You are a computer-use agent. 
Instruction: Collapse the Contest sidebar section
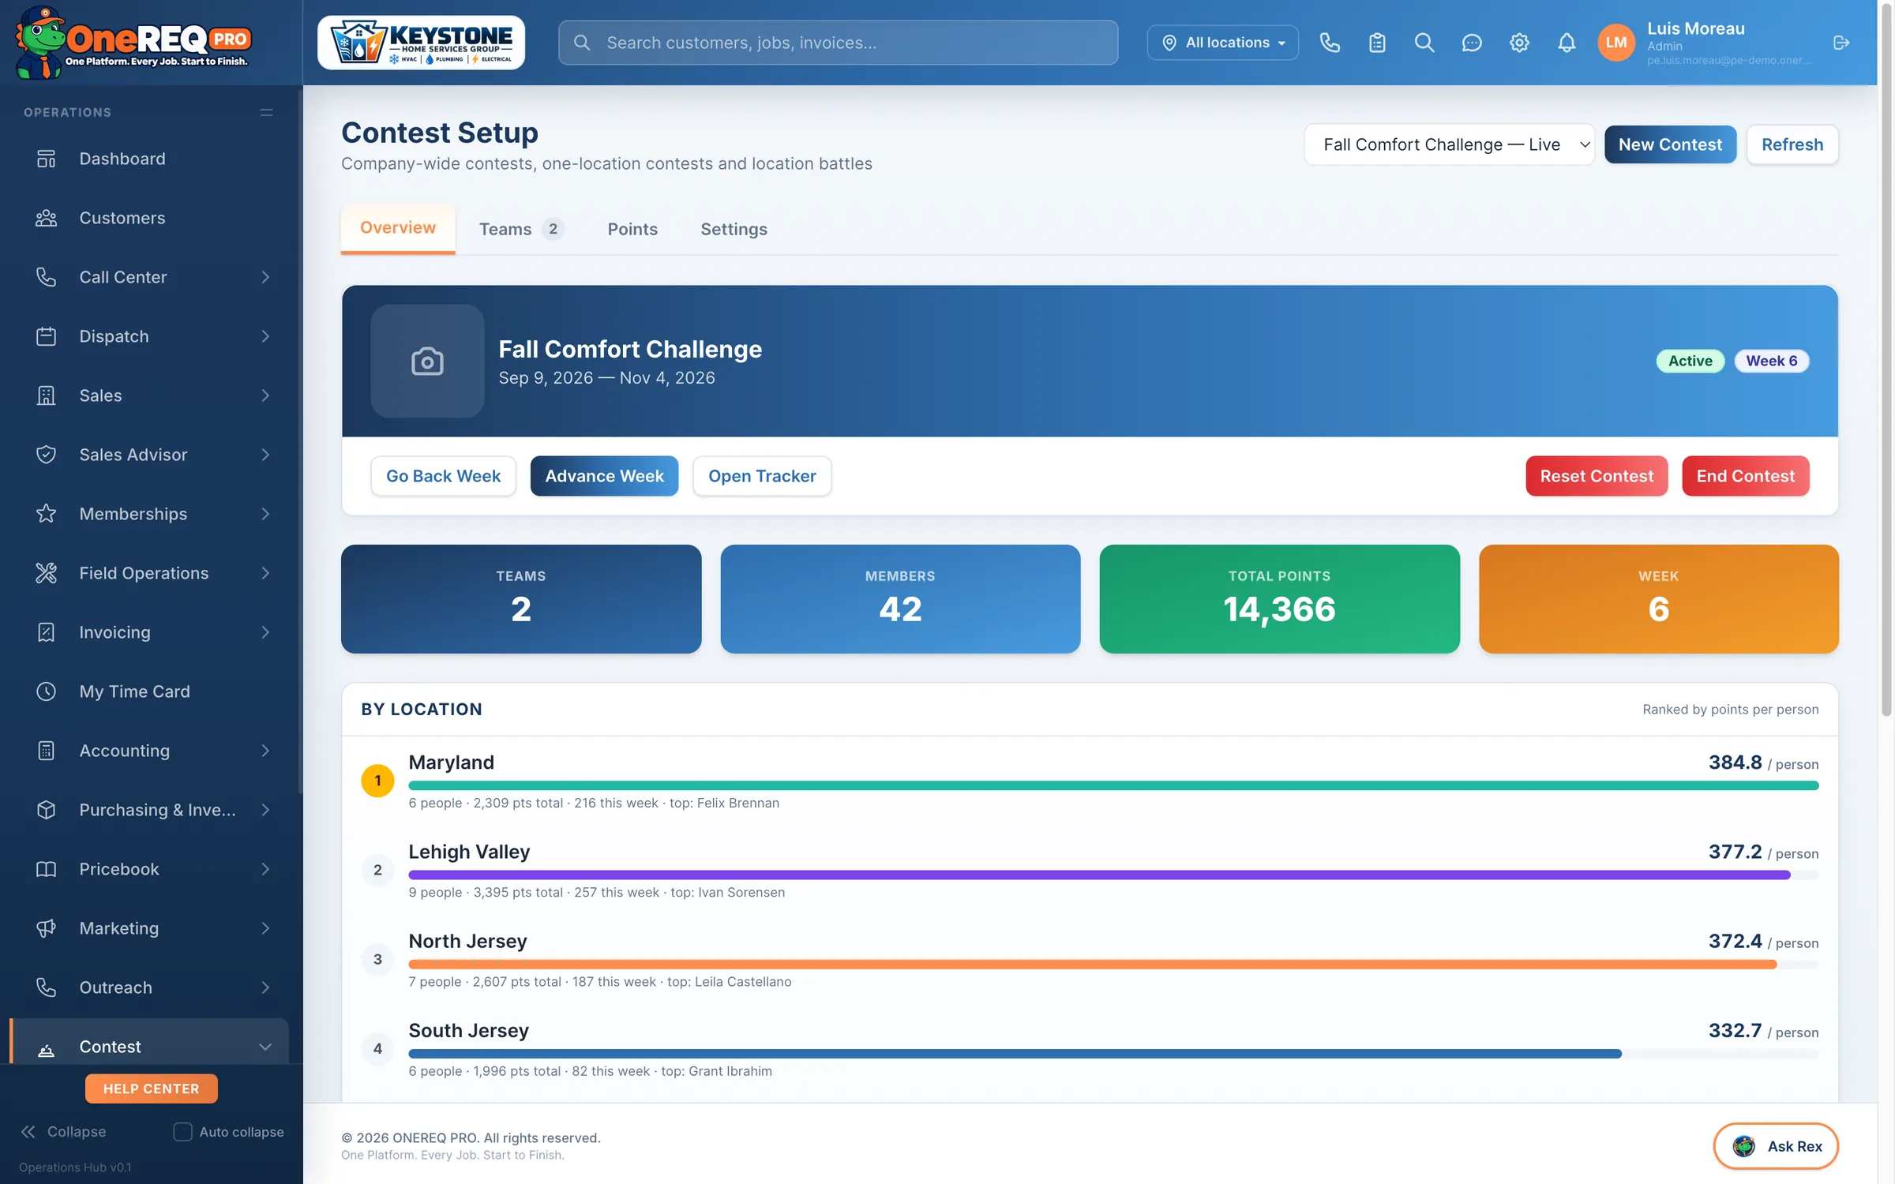point(265,1047)
